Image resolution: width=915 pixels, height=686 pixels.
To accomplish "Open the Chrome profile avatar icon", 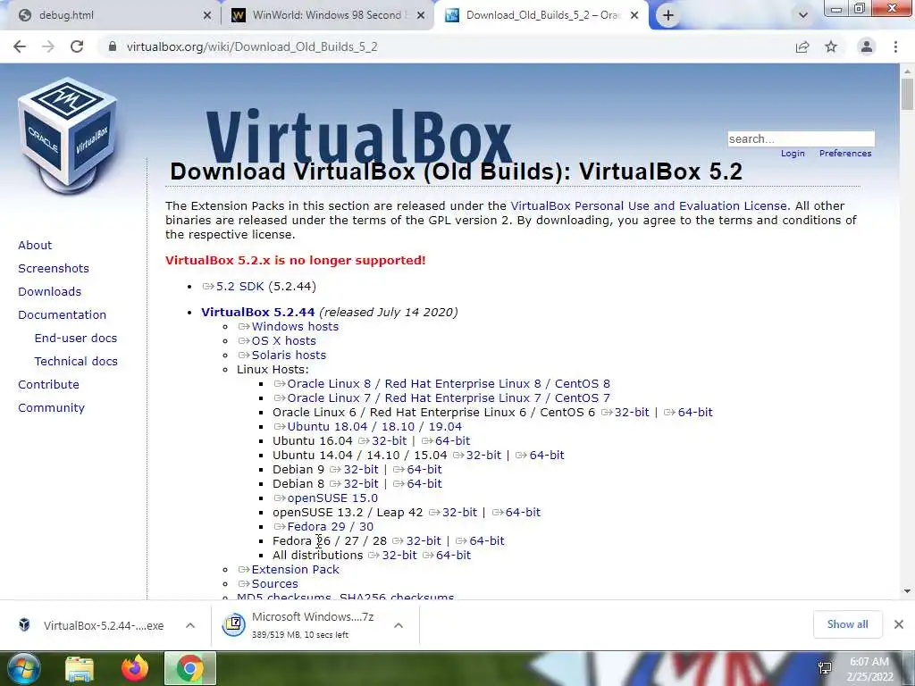I will pos(867,46).
